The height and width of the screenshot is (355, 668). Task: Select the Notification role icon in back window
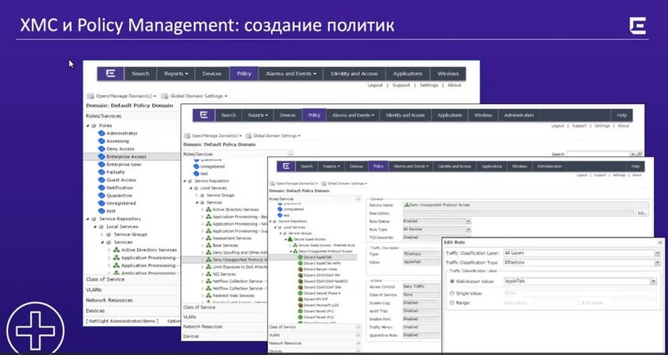[101, 187]
